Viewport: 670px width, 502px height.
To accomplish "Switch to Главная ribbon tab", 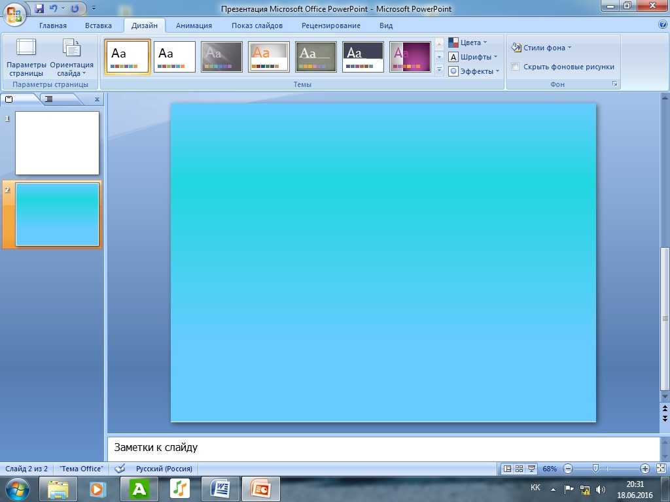I will point(53,25).
